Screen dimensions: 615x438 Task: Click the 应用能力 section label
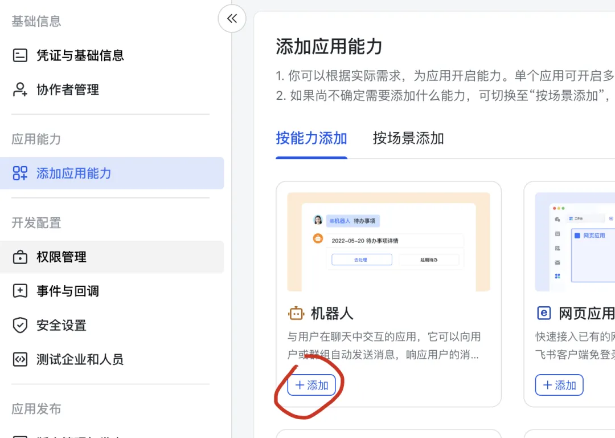pyautogui.click(x=36, y=139)
